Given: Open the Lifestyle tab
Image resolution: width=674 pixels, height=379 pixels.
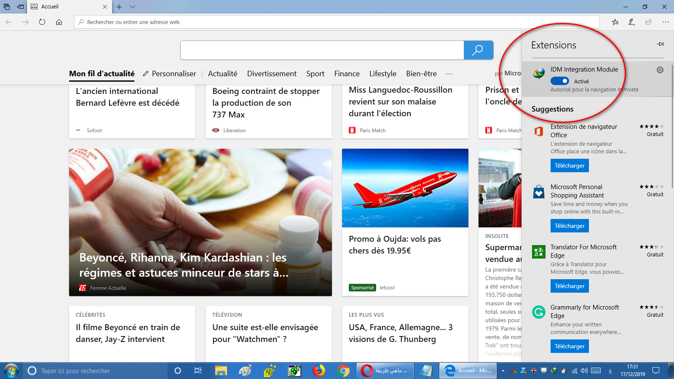Looking at the screenshot, I should click(383, 74).
